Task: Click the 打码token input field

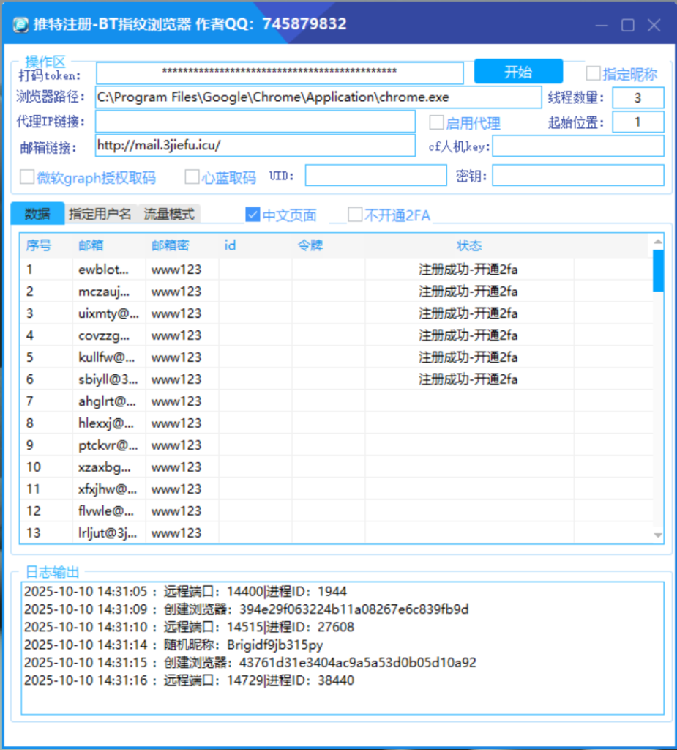Action: click(x=278, y=73)
